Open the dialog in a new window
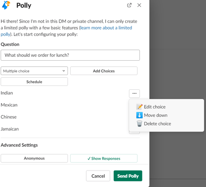Image resolution: width=206 pixels, height=187 pixels. [x=129, y=5]
